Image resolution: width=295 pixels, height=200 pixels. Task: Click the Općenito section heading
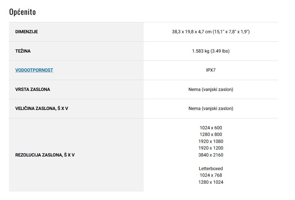coord(23,12)
